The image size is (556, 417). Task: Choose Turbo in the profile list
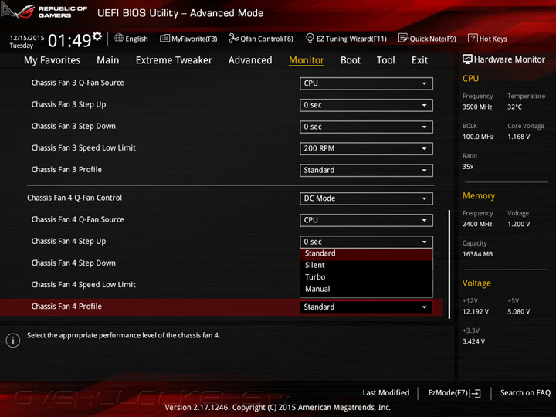tap(366, 277)
